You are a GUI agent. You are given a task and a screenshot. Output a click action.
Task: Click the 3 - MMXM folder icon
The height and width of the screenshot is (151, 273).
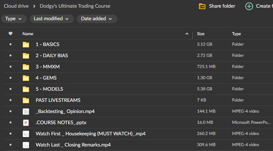pyautogui.click(x=26, y=67)
